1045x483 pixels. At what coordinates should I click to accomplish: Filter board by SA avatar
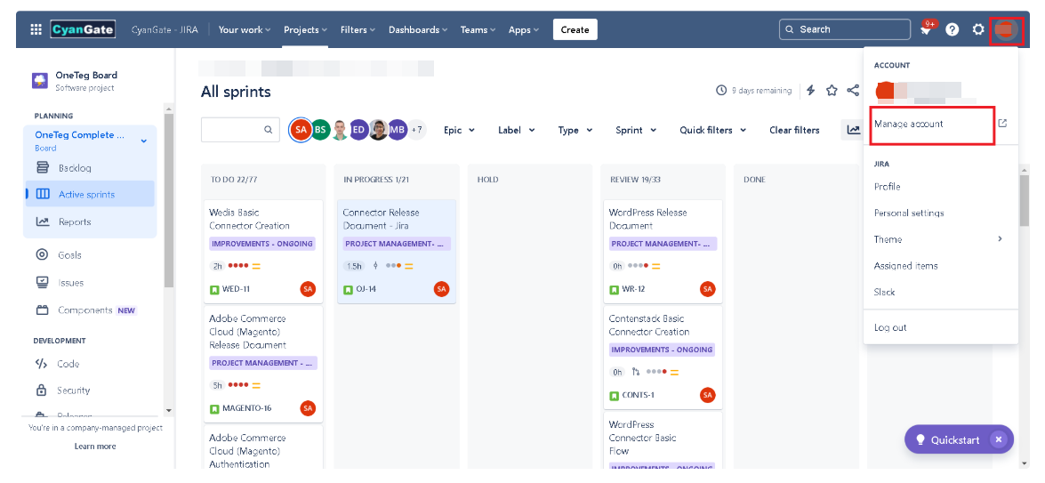(x=301, y=130)
